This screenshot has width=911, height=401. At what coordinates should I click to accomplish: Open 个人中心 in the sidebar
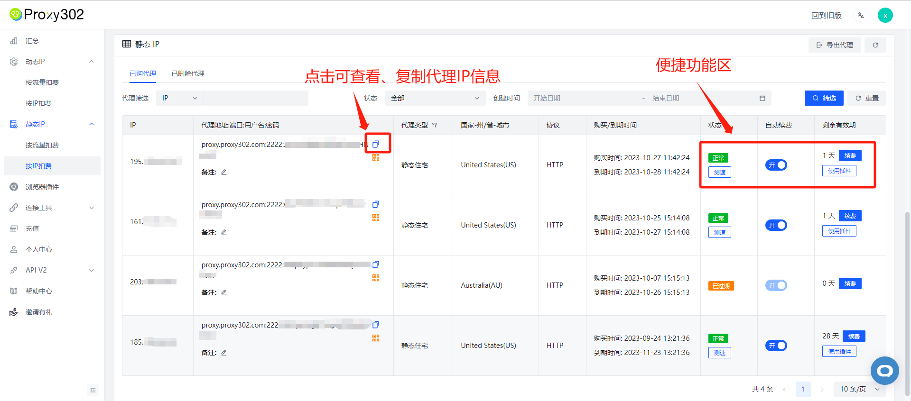(x=52, y=249)
